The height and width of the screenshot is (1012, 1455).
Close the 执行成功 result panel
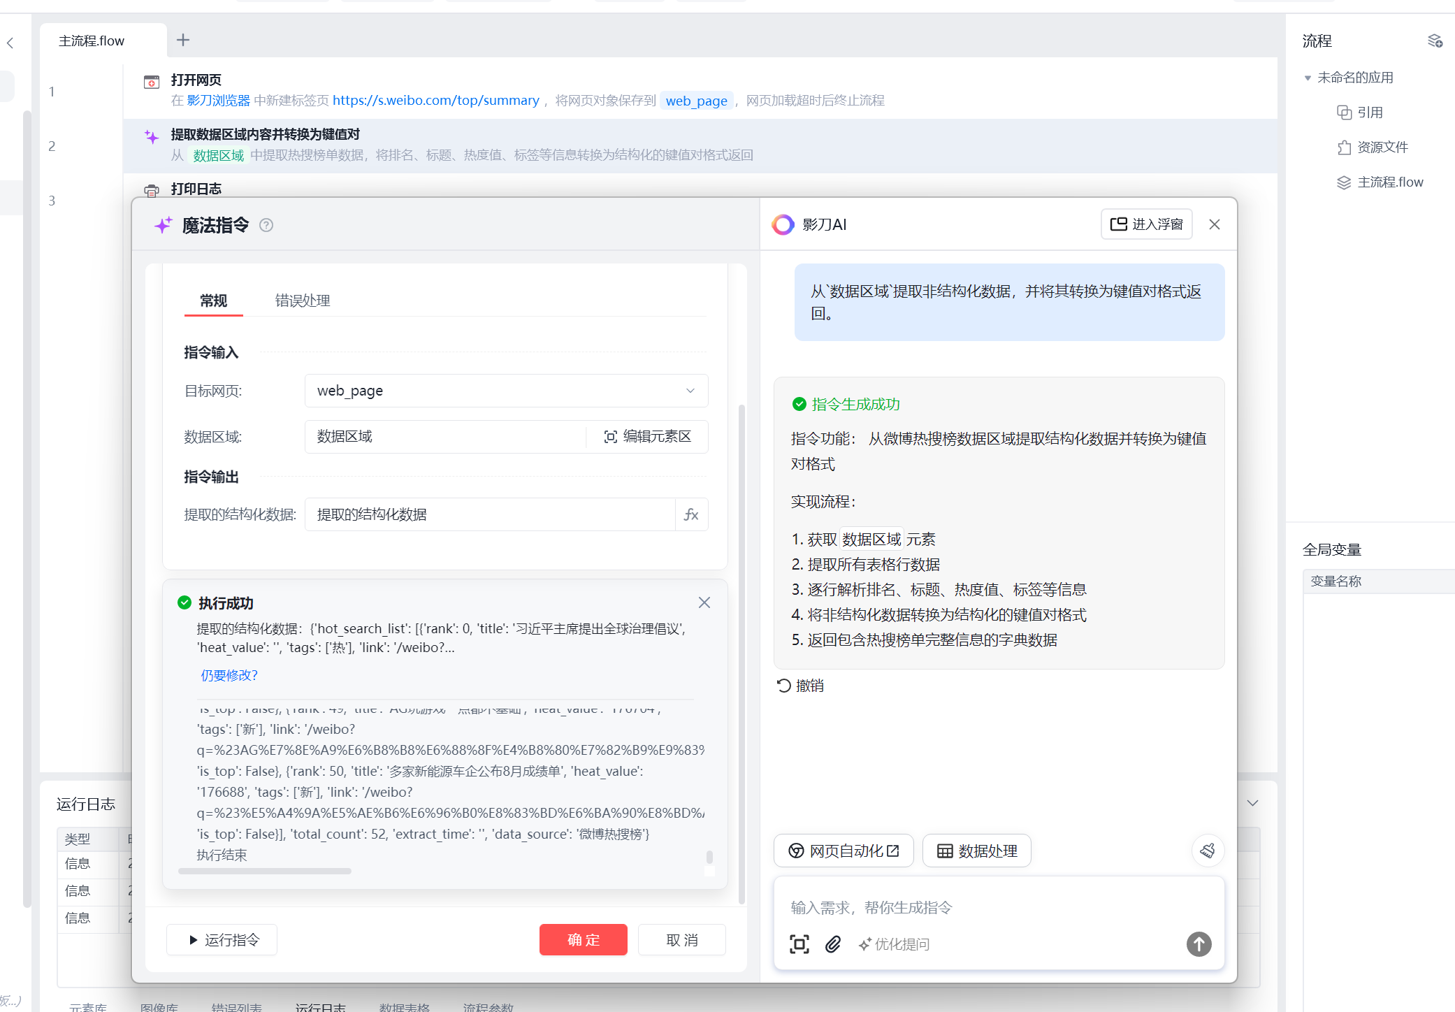704,602
